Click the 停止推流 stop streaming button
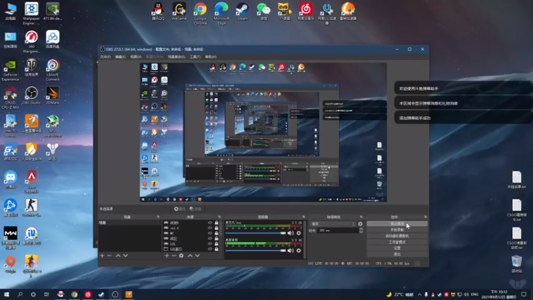This screenshot has height=300, width=533. 397,224
